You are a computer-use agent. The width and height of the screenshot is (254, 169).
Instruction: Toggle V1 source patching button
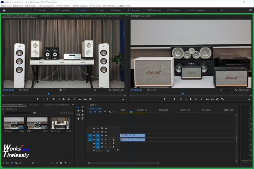tap(90, 136)
